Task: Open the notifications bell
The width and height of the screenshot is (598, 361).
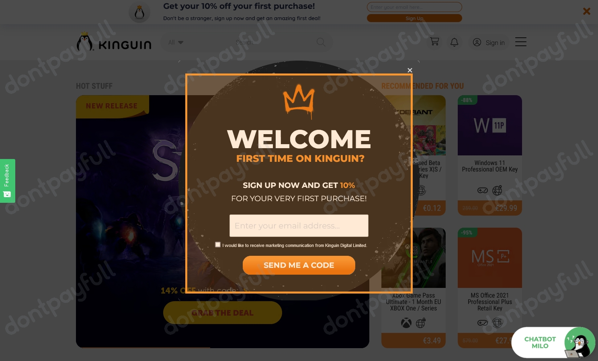Action: [455, 42]
